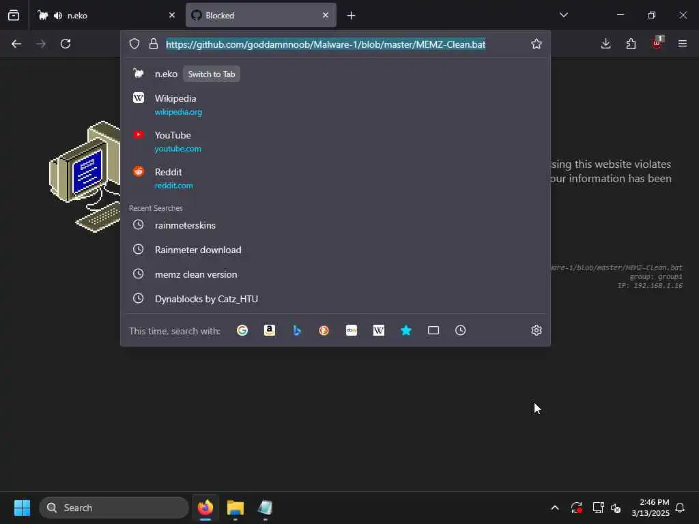Search in open Tabs icon
Viewport: 699px width, 524px height.
click(x=433, y=330)
